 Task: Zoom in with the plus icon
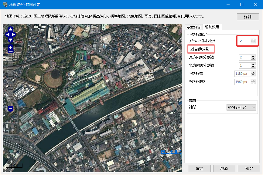[11, 47]
